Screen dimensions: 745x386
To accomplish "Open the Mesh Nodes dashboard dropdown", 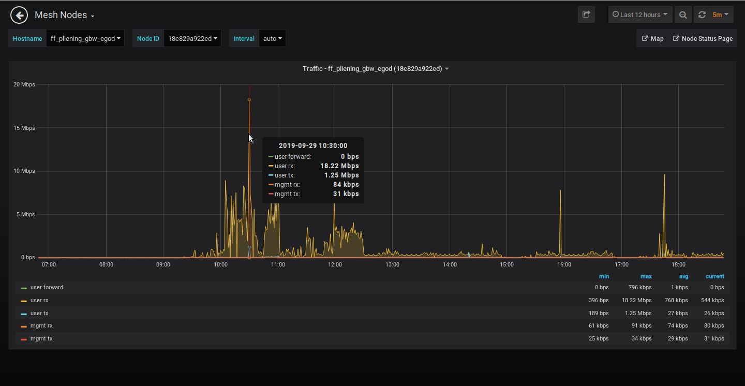I will pos(64,15).
